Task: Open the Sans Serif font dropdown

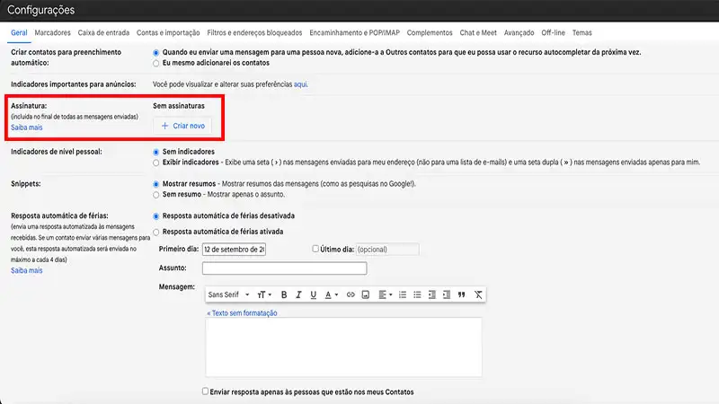Action: point(227,294)
